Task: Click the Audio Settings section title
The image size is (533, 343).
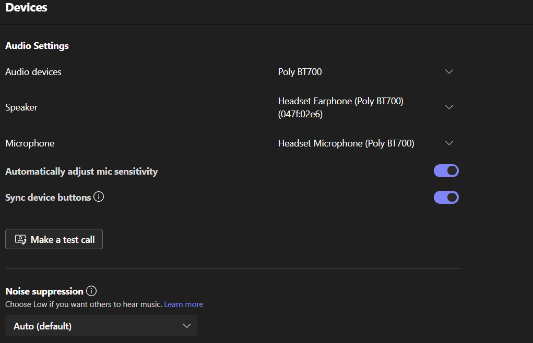Action: (37, 46)
